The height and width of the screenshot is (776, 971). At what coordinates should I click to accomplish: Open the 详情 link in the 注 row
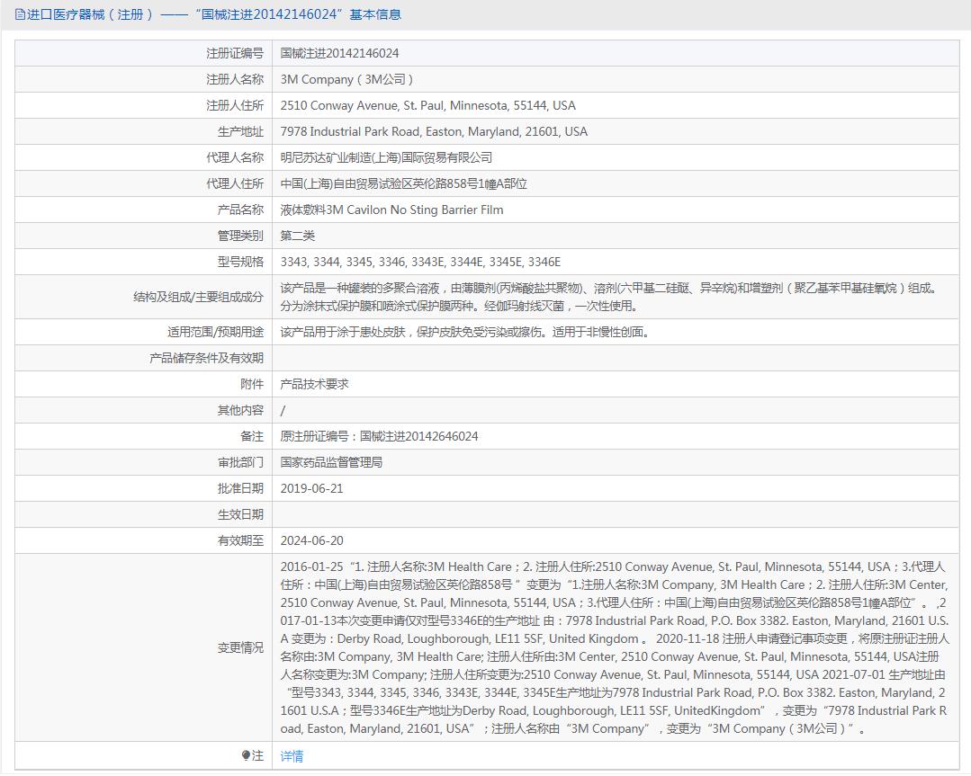tap(292, 756)
